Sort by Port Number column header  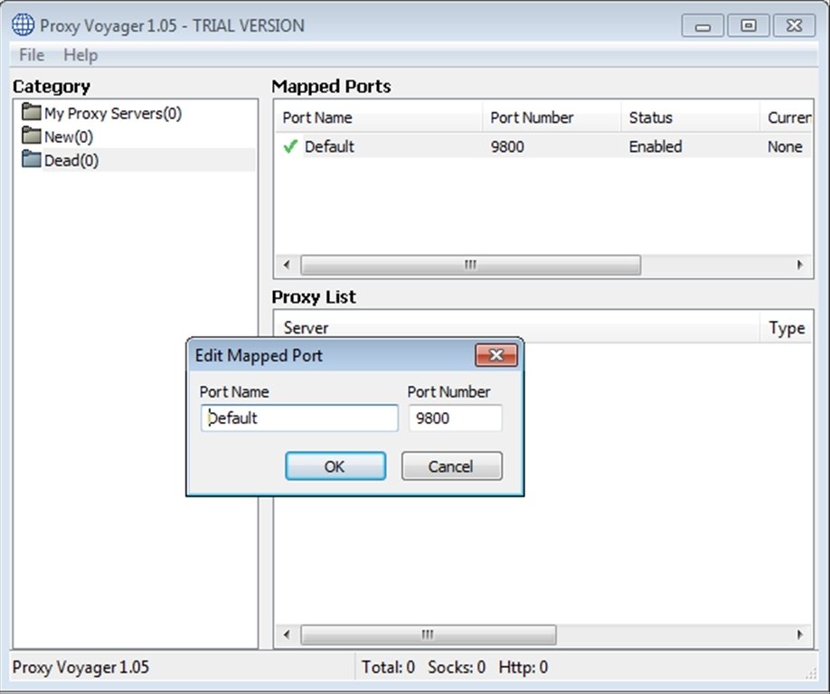(552, 117)
